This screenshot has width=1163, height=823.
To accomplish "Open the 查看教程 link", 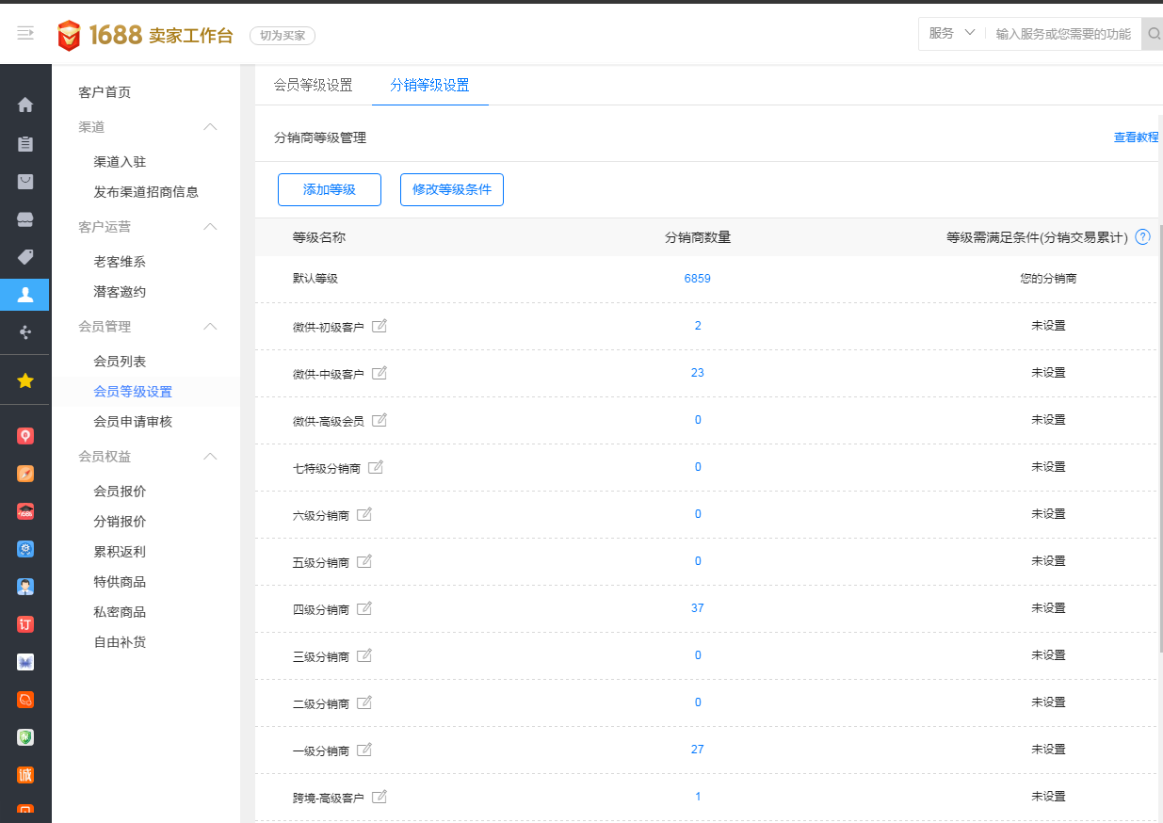I will [1136, 137].
